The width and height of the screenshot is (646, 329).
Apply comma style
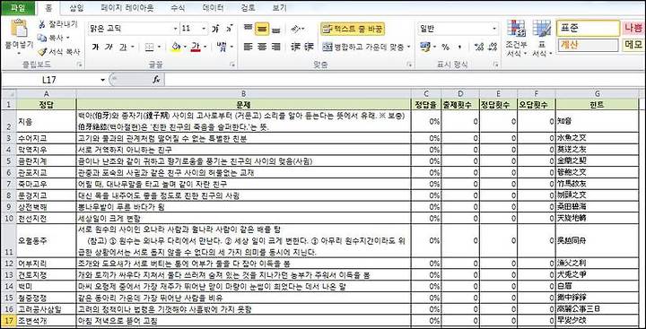(459, 47)
